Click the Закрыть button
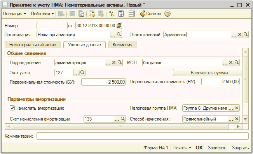Viewport: 253px width, 154px height. click(240, 148)
